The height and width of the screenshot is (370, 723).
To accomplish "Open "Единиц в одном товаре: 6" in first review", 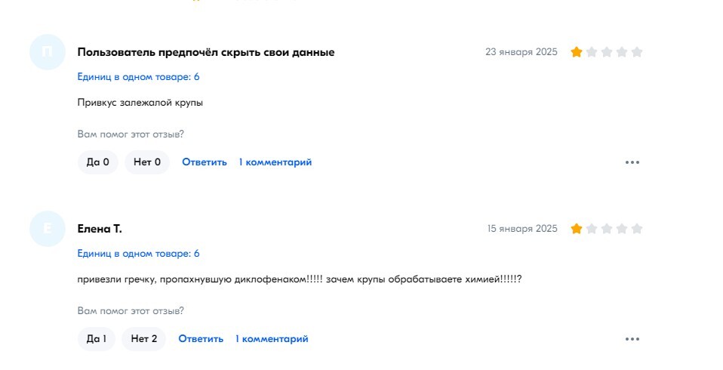I will point(138,77).
